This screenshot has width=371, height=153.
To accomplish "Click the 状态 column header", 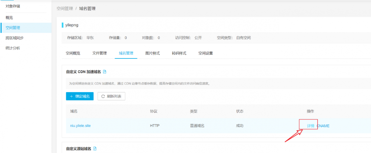I will click(x=240, y=111).
